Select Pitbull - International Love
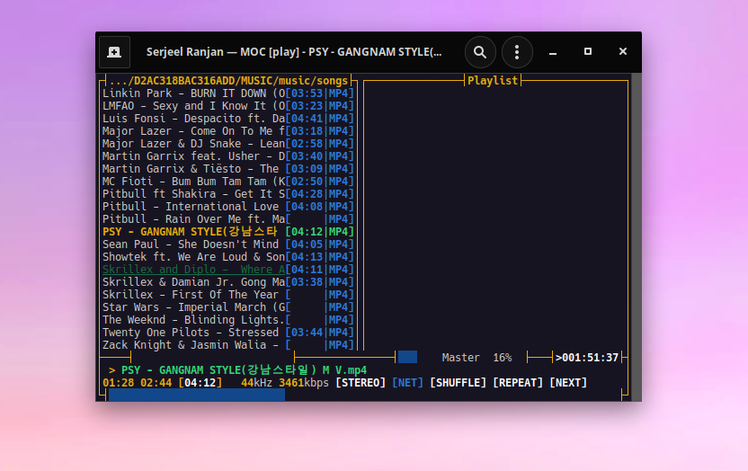Image resolution: width=748 pixels, height=471 pixels. coord(228,207)
